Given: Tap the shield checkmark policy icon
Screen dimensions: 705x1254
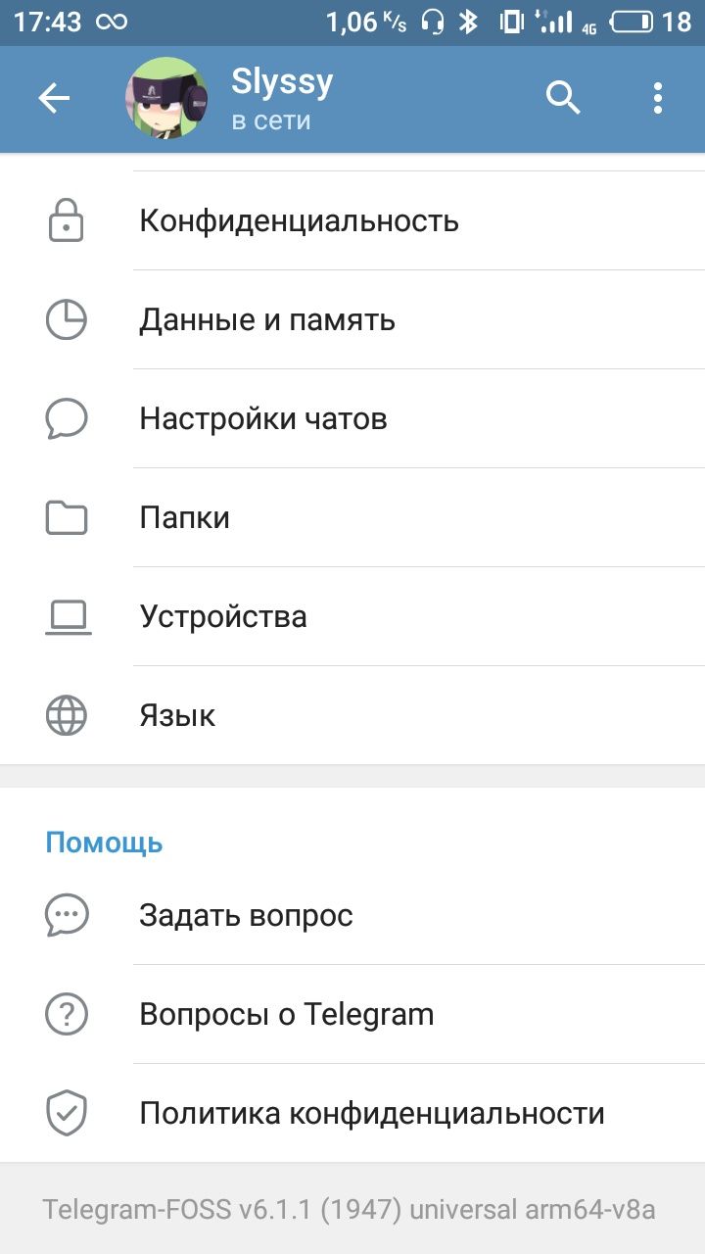Looking at the screenshot, I should (x=67, y=1114).
